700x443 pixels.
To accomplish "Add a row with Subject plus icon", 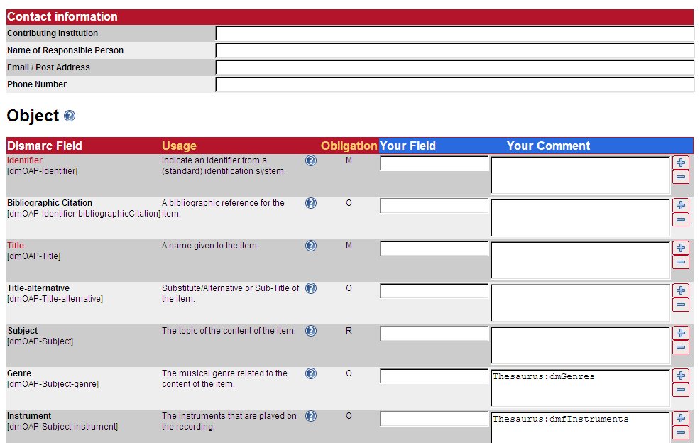I will pos(681,333).
